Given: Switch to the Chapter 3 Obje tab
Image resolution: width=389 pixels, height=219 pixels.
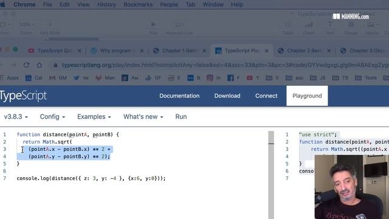Looking at the screenshot, I should (363, 50).
